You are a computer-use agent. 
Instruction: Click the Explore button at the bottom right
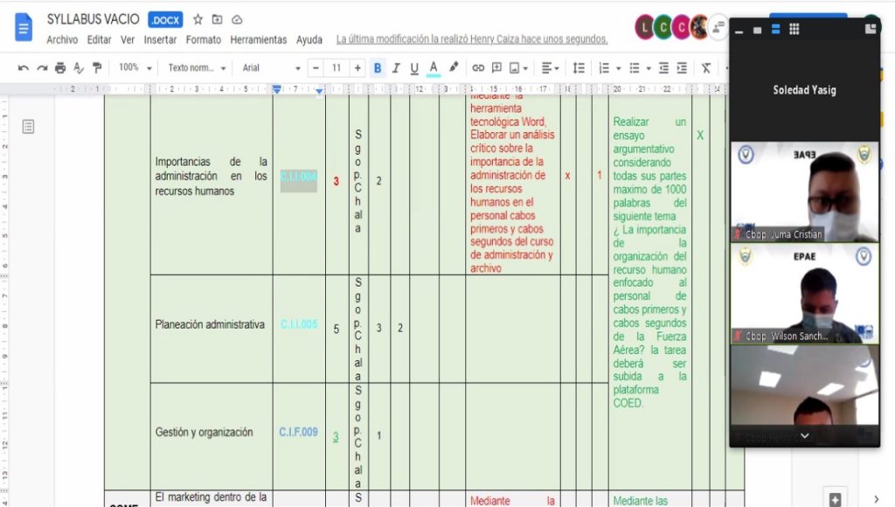click(x=835, y=500)
